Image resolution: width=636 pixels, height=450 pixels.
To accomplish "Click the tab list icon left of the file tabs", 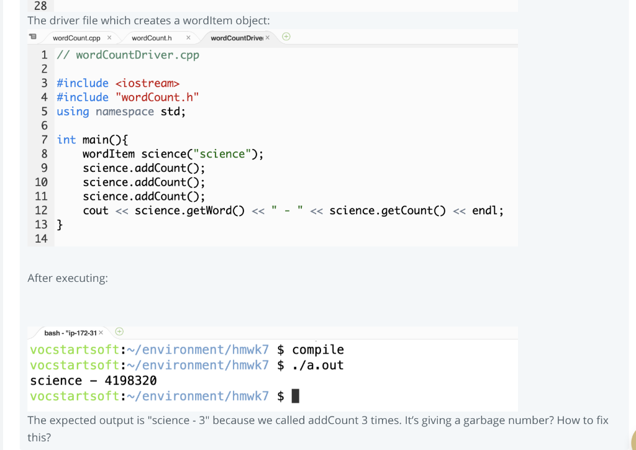I will pos(32,37).
